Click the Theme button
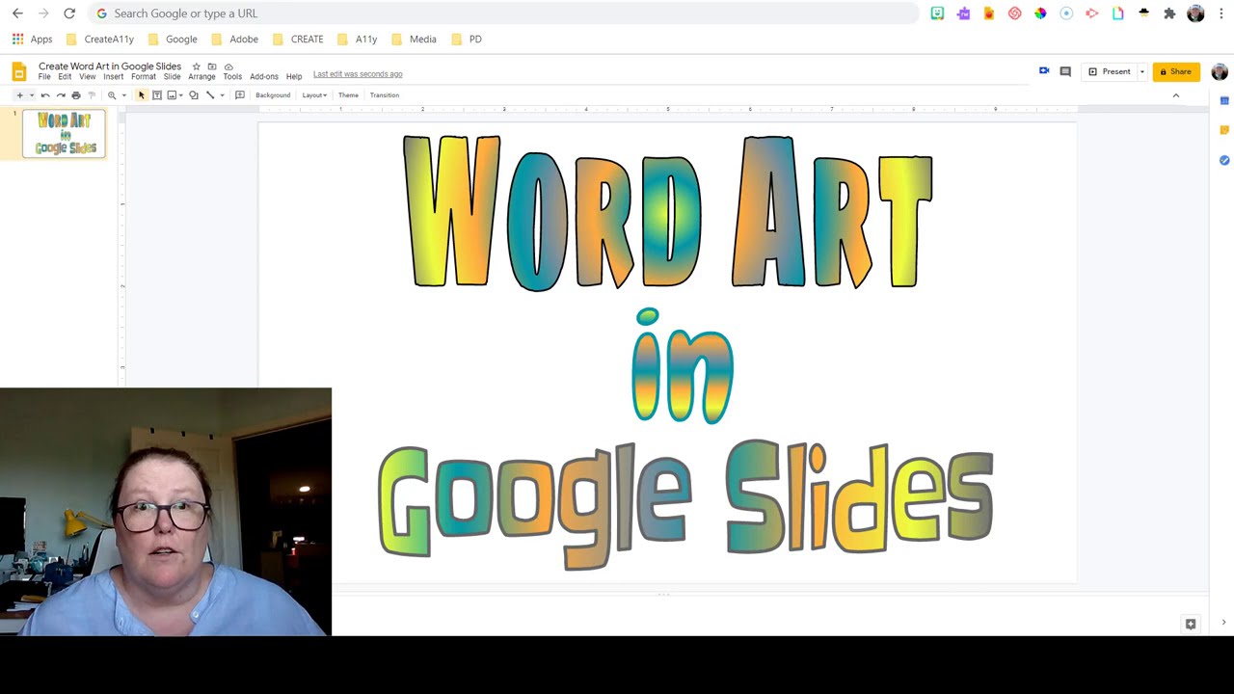This screenshot has height=694, width=1234. (348, 95)
